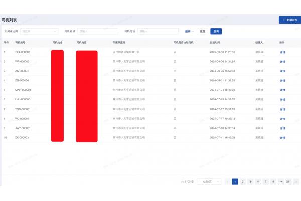Focus the 司机名称 input field
Viewport: 301px width, 201px height.
tap(97, 31)
